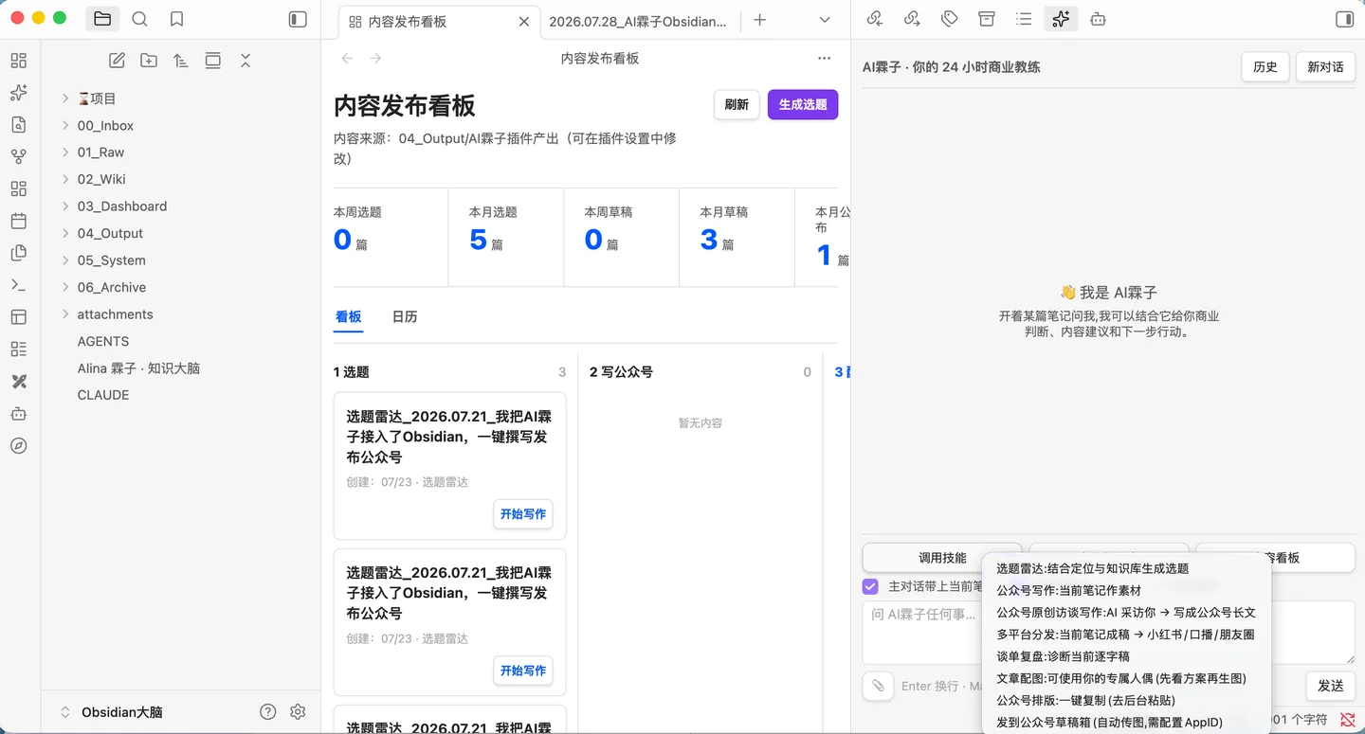This screenshot has width=1365, height=734.
Task: Open the tags panel icon
Action: pyautogui.click(x=949, y=19)
